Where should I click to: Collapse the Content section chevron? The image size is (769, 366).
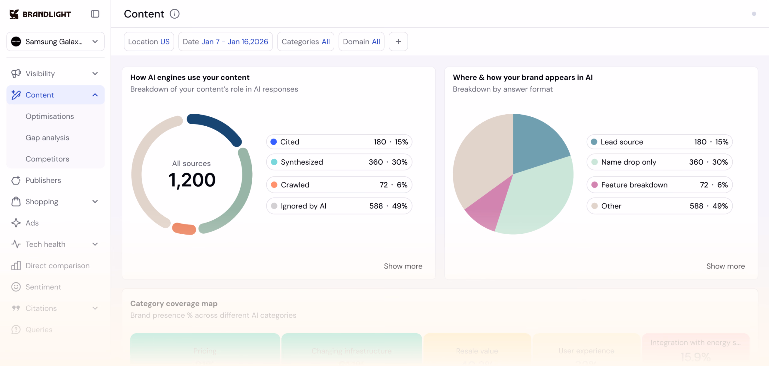coord(95,95)
